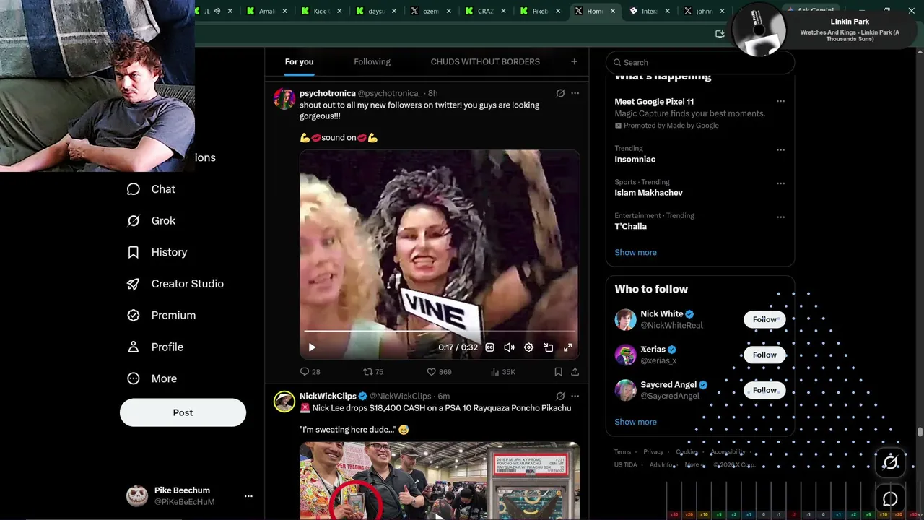This screenshot has width=924, height=520.
Task: Close the Intera browser tab
Action: [x=667, y=11]
